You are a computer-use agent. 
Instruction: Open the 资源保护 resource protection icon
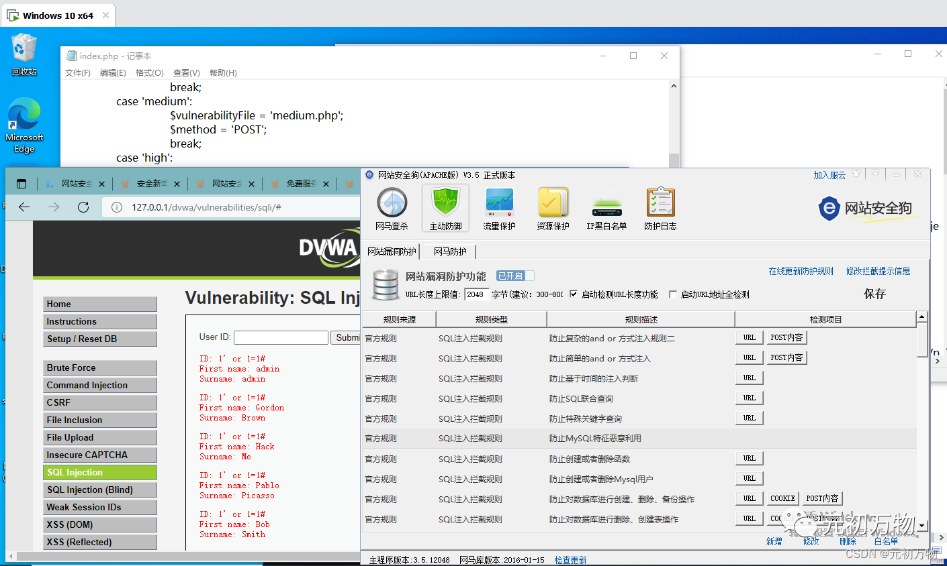(553, 209)
